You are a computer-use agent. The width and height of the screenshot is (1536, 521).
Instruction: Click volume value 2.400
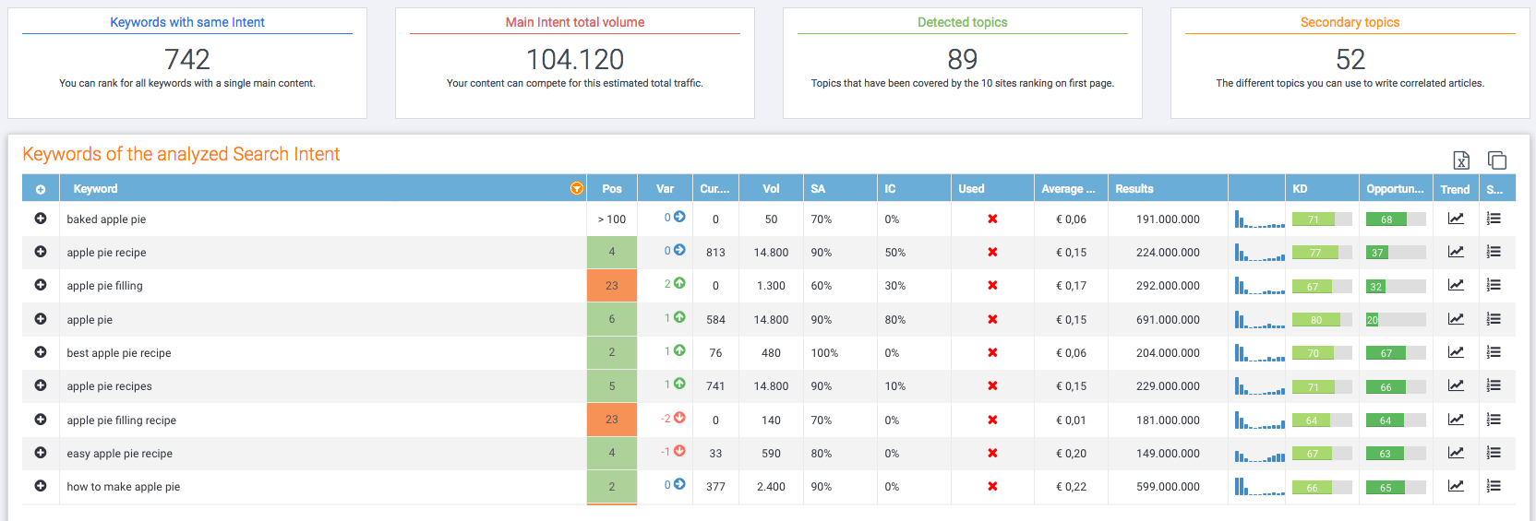pyautogui.click(x=771, y=487)
